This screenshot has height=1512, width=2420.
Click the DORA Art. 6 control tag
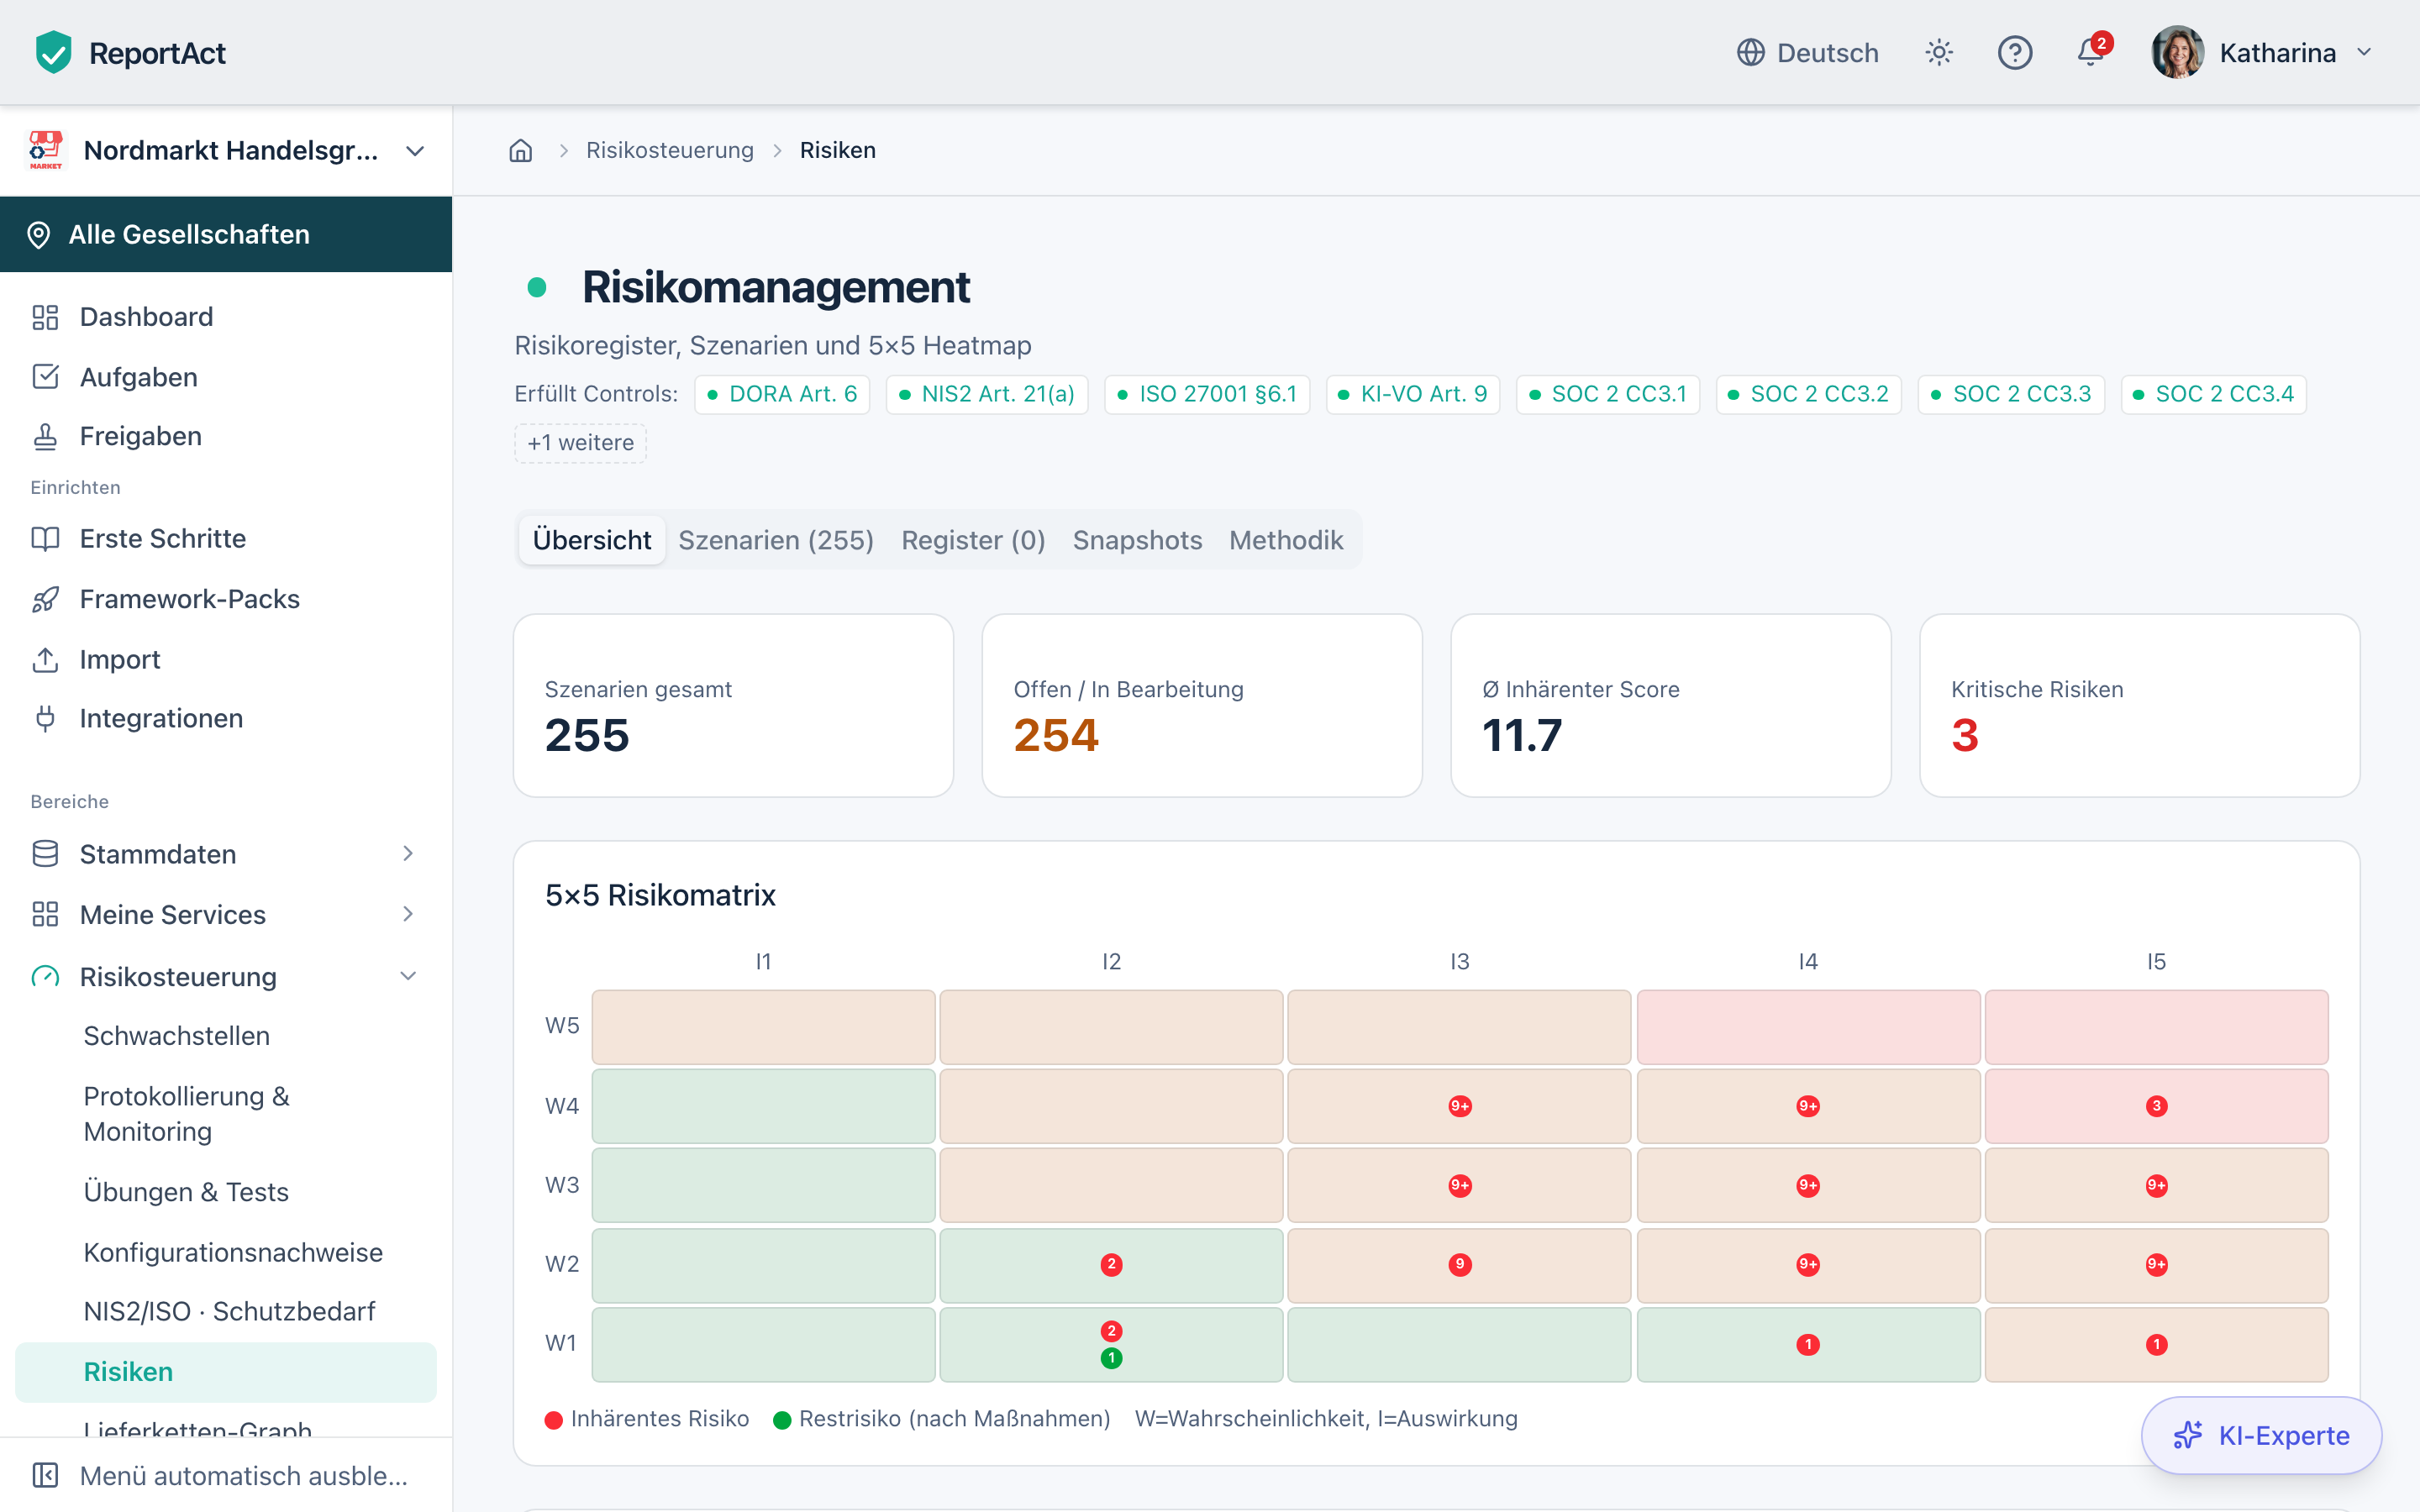(x=782, y=394)
